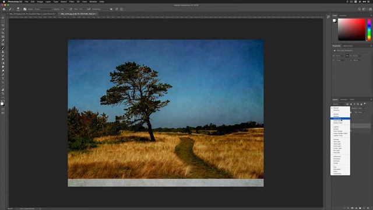Viewport: 373px width, 210px height.
Task: Toggle layer filtering switch in Layers panel
Action: click(x=365, y=104)
